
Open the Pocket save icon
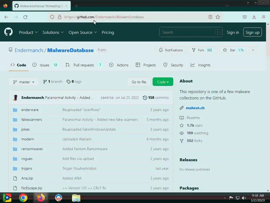[x=244, y=17]
